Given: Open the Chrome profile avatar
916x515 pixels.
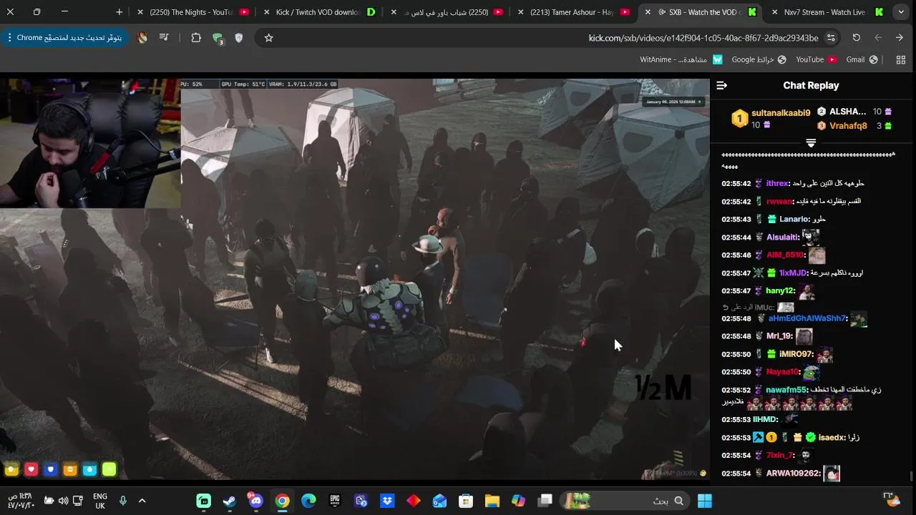Looking at the screenshot, I should 142,38.
